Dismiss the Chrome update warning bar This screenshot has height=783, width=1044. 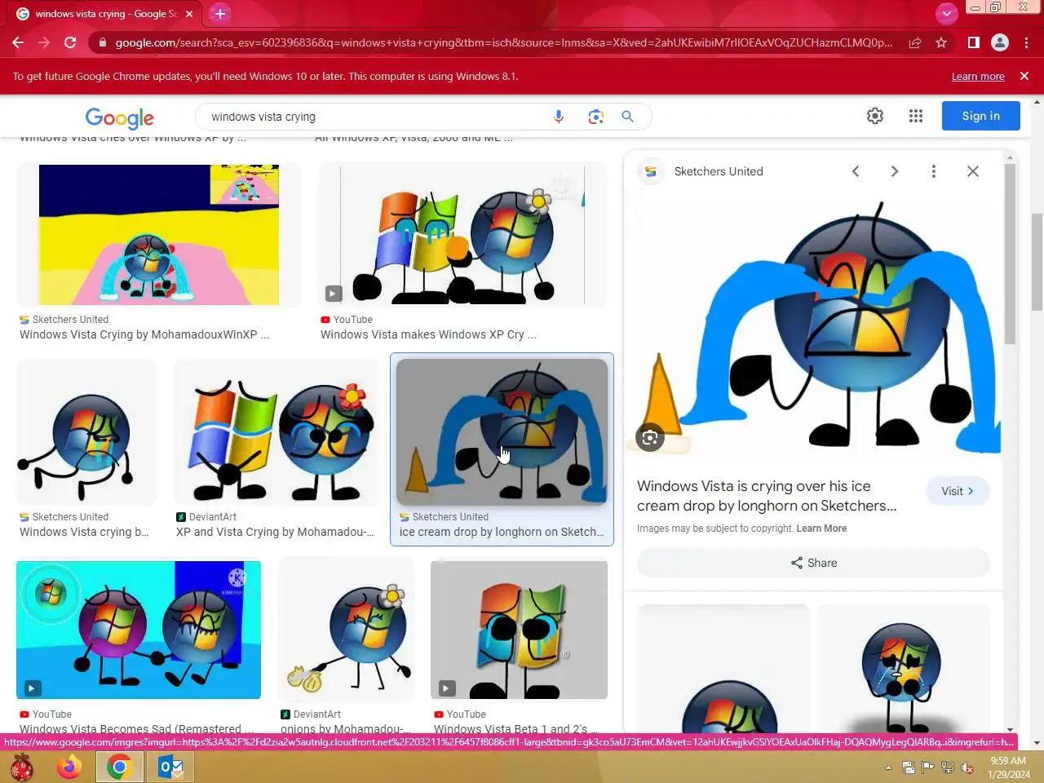1024,76
